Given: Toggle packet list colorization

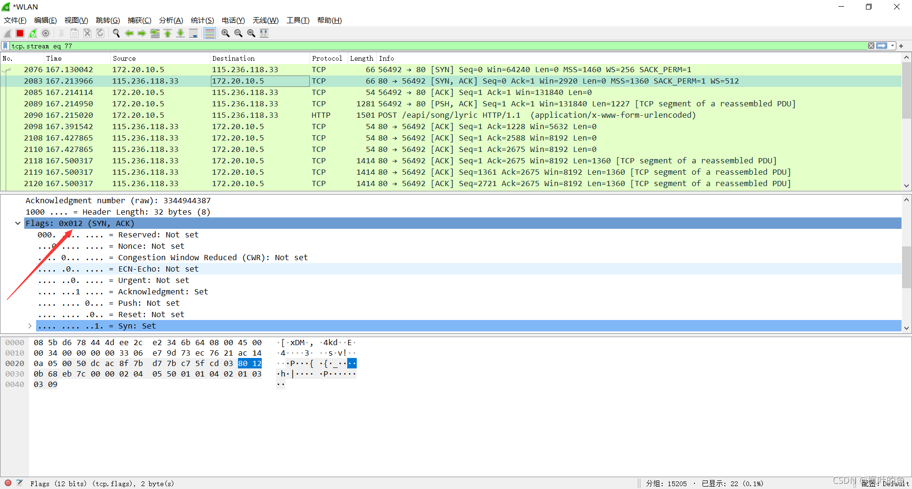Looking at the screenshot, I should [209, 33].
